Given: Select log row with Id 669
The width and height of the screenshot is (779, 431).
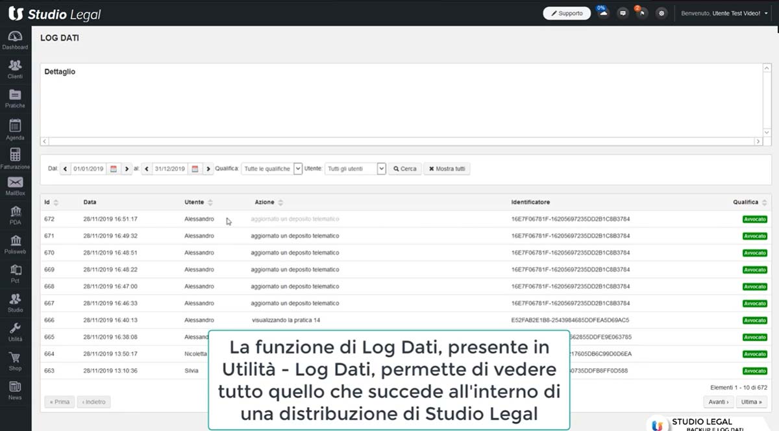Looking at the screenshot, I should (x=405, y=270).
